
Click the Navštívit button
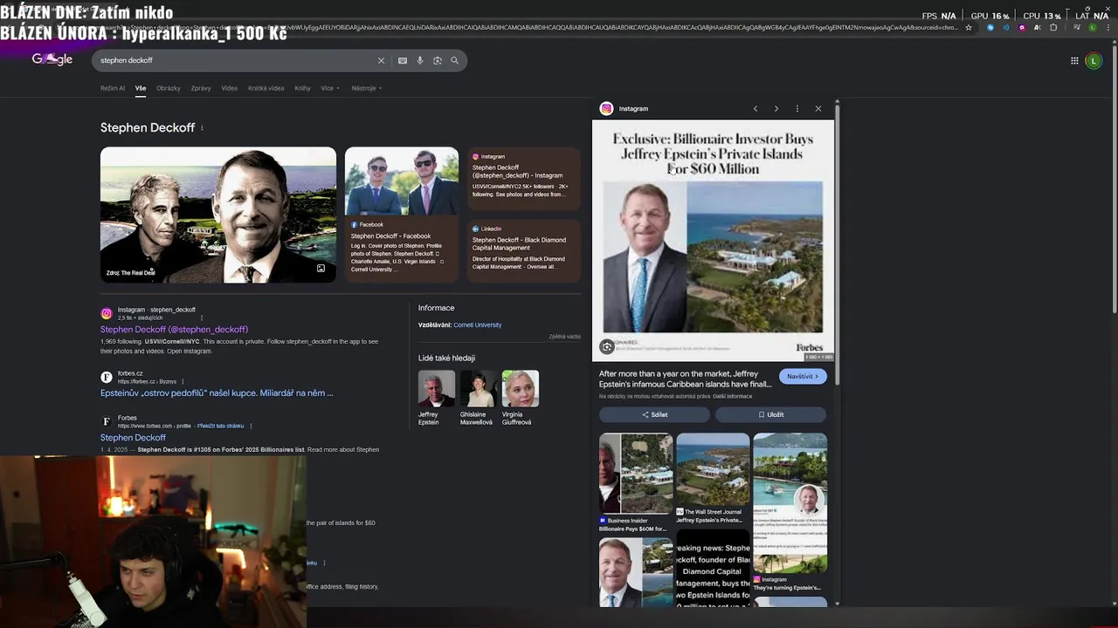click(803, 376)
